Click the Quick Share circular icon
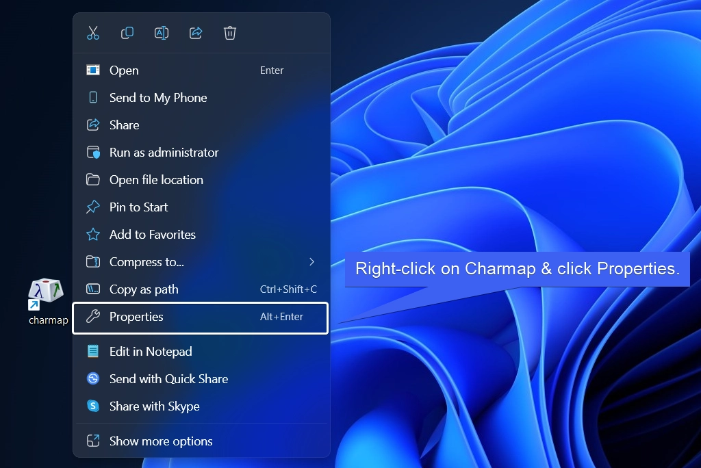 [93, 378]
